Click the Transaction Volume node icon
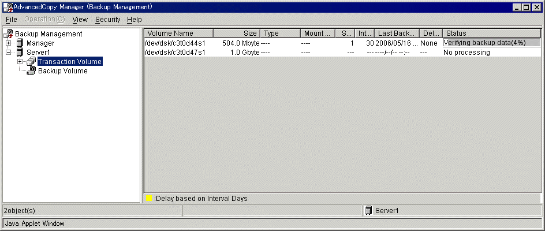 [31, 62]
